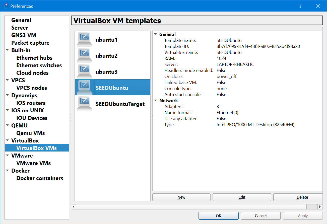The width and height of the screenshot is (327, 224).
Task: Select VPCS nodes in the sidebar
Action: [32, 88]
